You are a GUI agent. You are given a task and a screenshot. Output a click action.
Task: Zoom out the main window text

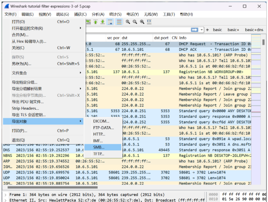(135, 22)
